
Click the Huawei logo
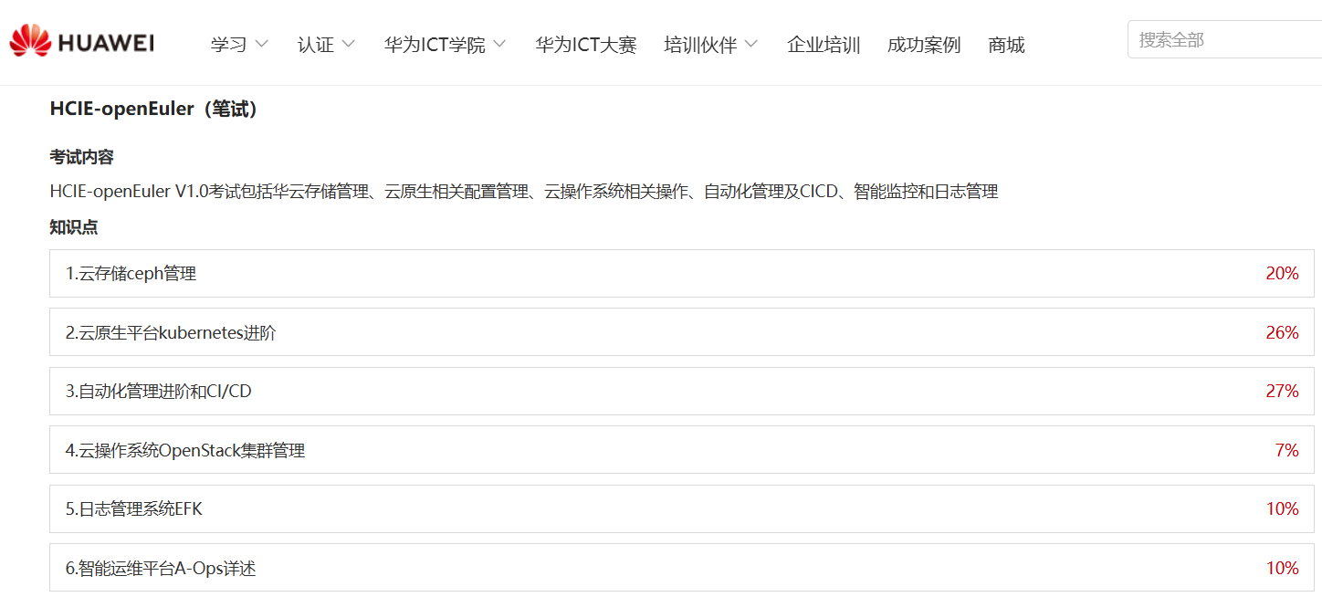(81, 41)
